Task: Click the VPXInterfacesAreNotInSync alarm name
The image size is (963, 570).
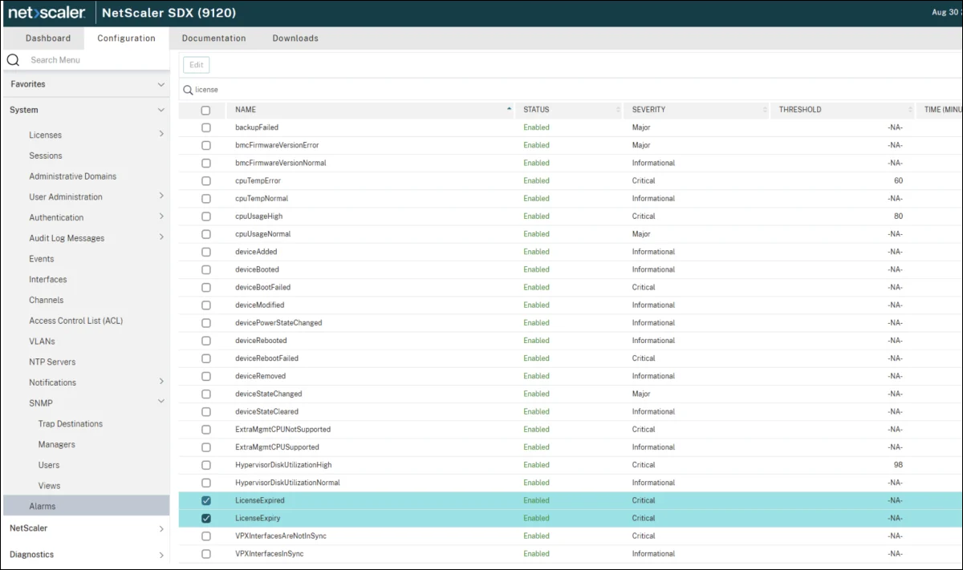Action: 281,536
